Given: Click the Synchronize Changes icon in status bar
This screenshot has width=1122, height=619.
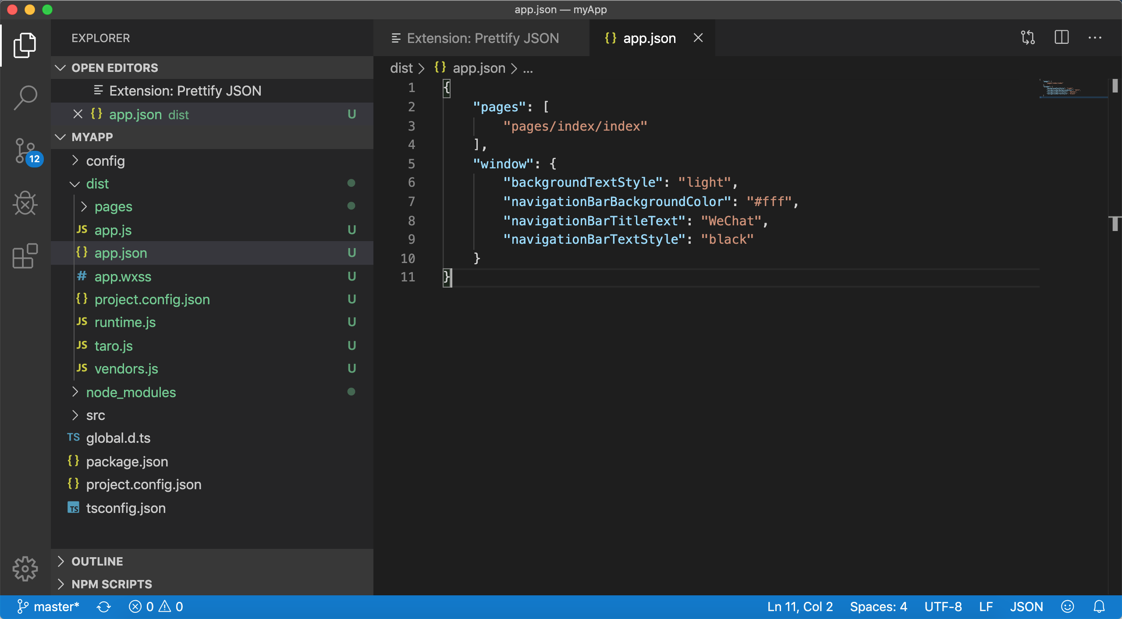Looking at the screenshot, I should click(104, 607).
